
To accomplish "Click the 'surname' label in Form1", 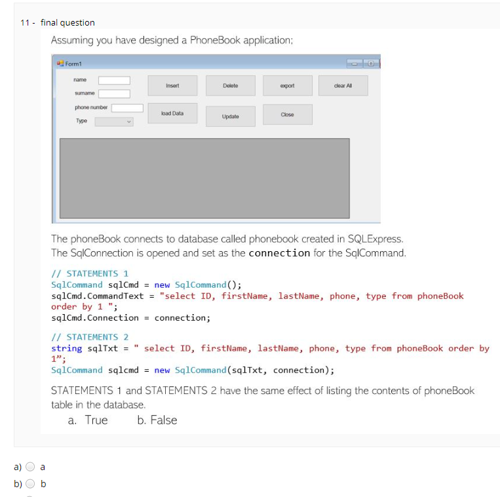I will [x=85, y=93].
